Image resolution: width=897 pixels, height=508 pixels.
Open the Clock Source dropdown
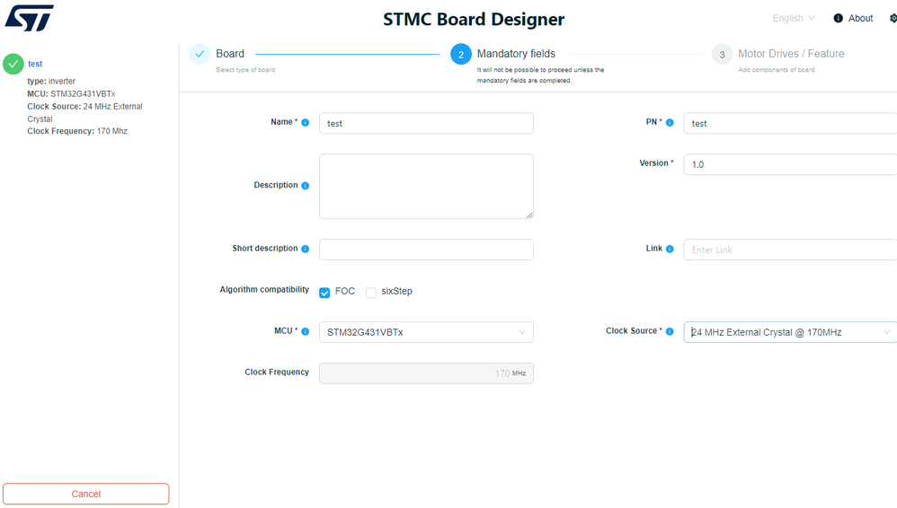coord(790,332)
